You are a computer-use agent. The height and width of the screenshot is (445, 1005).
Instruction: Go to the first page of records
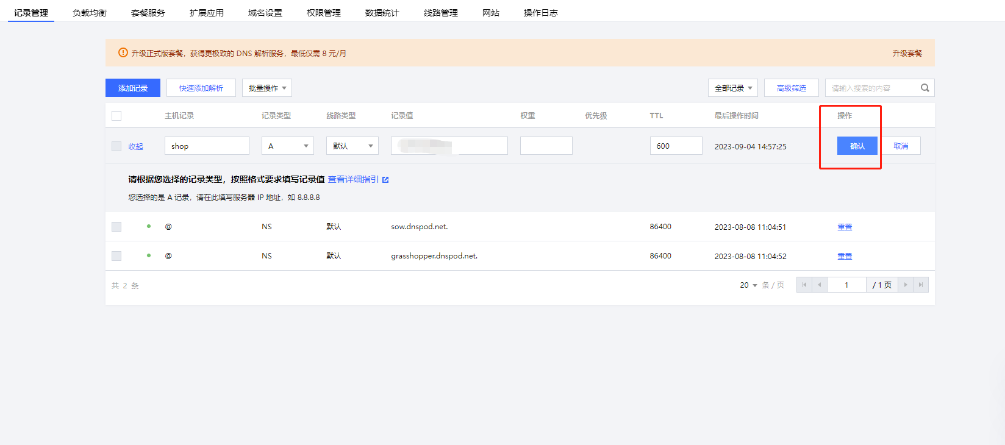[x=804, y=285]
